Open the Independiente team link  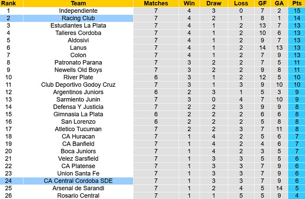(78, 11)
